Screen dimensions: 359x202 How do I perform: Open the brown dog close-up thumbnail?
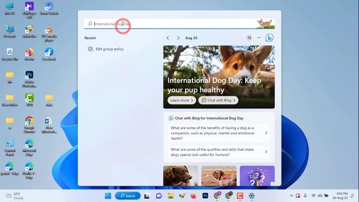coord(181,176)
